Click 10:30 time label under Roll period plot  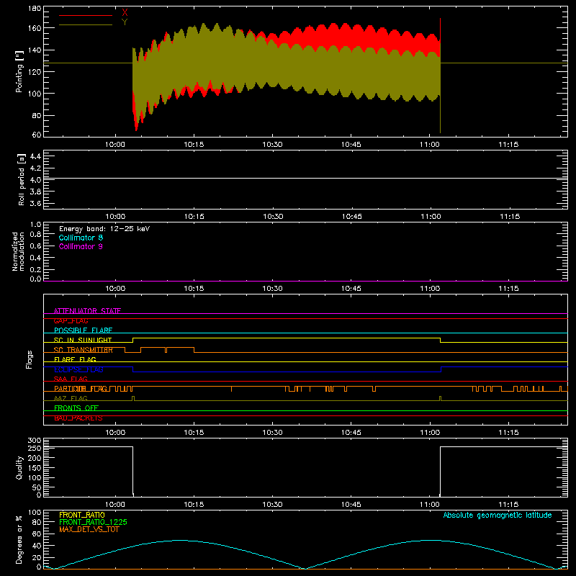pyautogui.click(x=273, y=217)
